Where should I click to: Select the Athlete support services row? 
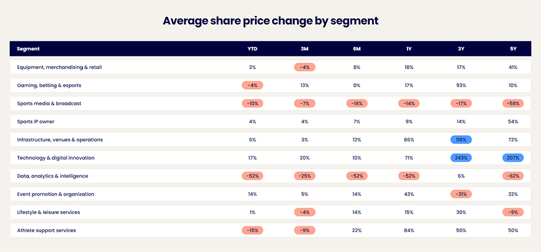pos(270,230)
